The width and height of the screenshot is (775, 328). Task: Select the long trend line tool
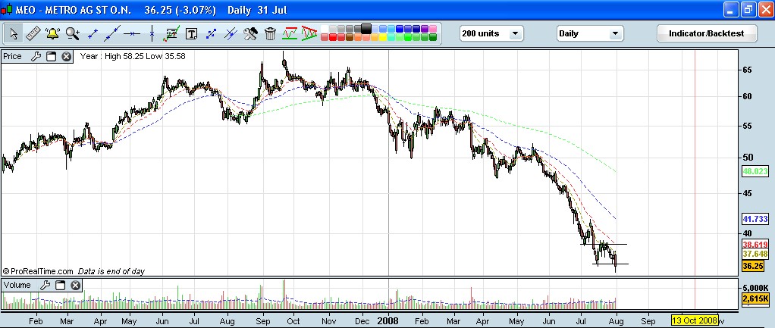112,33
